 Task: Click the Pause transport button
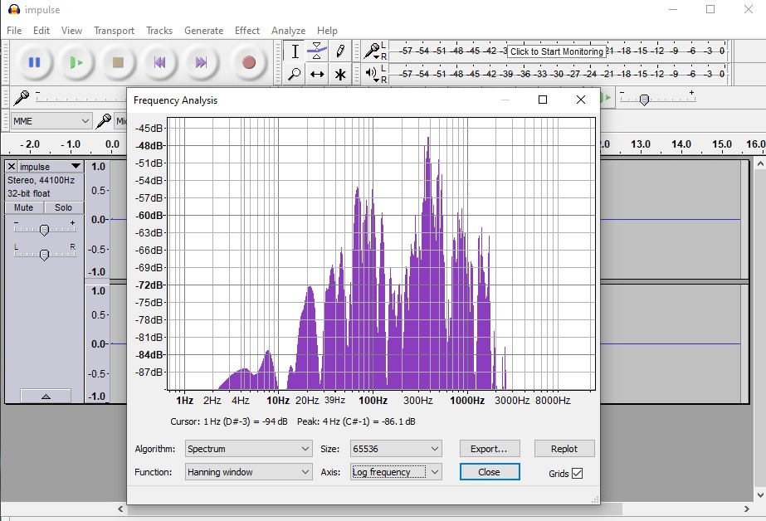(x=34, y=62)
